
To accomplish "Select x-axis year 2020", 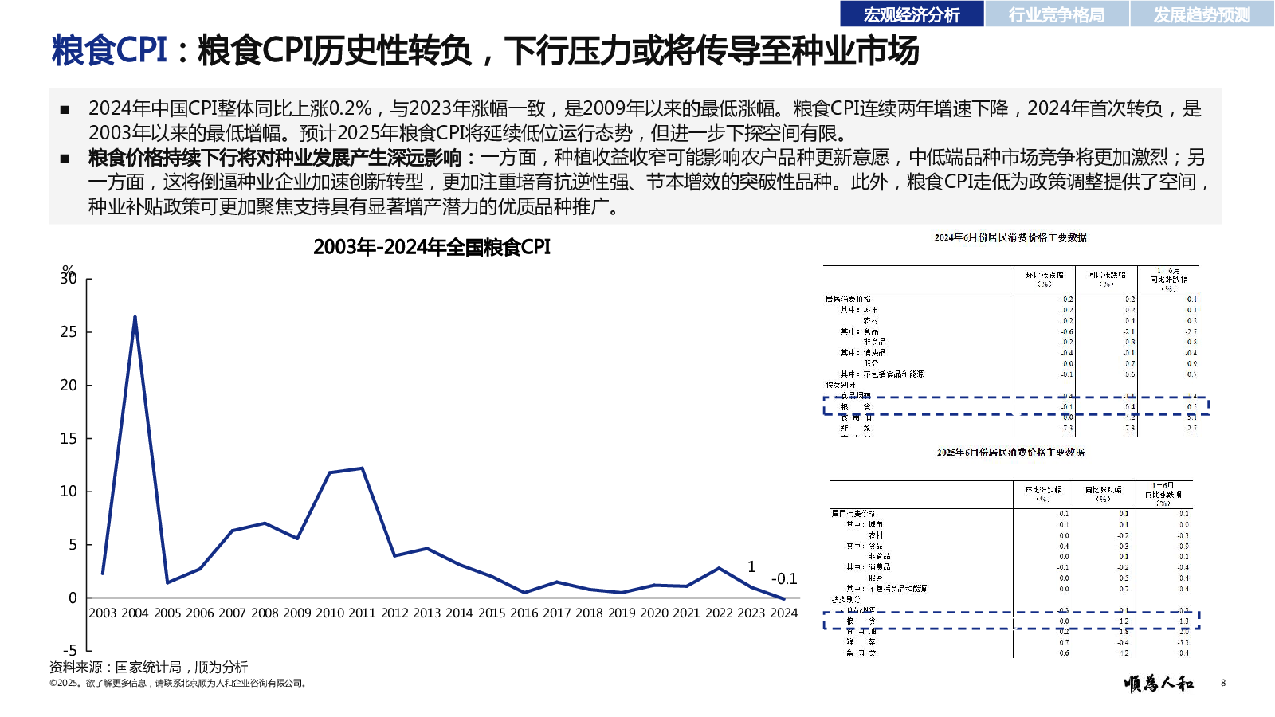I will [654, 613].
